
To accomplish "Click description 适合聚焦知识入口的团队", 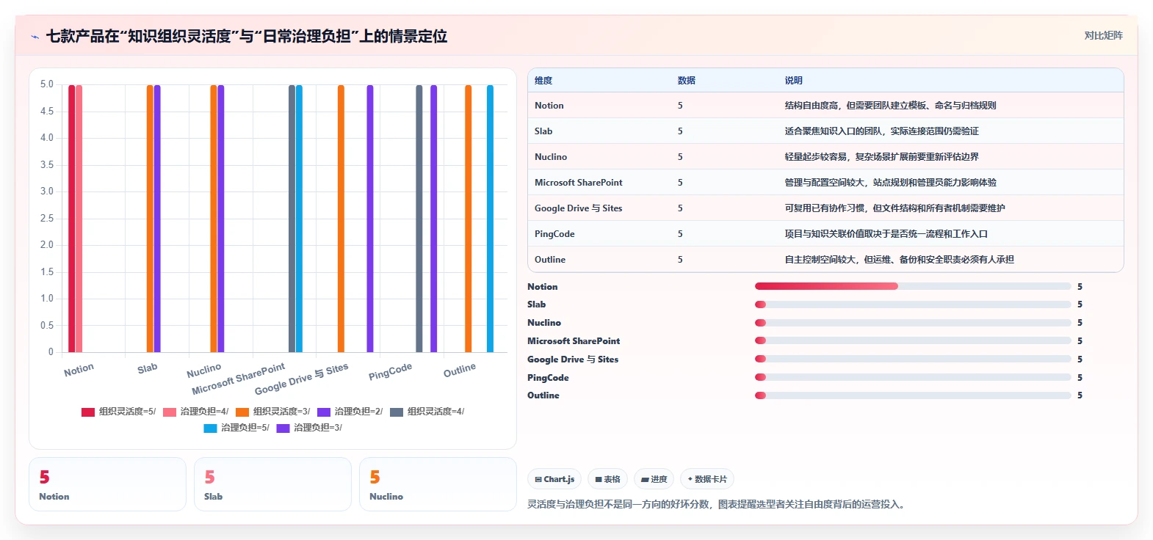I will [881, 131].
